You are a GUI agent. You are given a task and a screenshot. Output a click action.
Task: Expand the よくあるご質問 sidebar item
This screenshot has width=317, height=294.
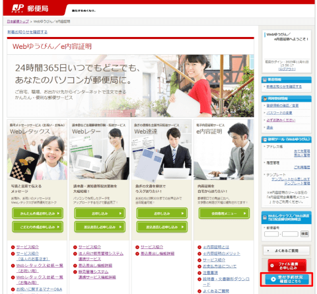tap(287, 250)
